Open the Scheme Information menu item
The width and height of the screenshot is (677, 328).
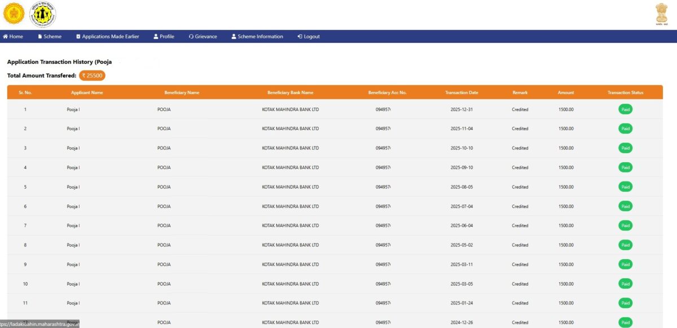[257, 36]
